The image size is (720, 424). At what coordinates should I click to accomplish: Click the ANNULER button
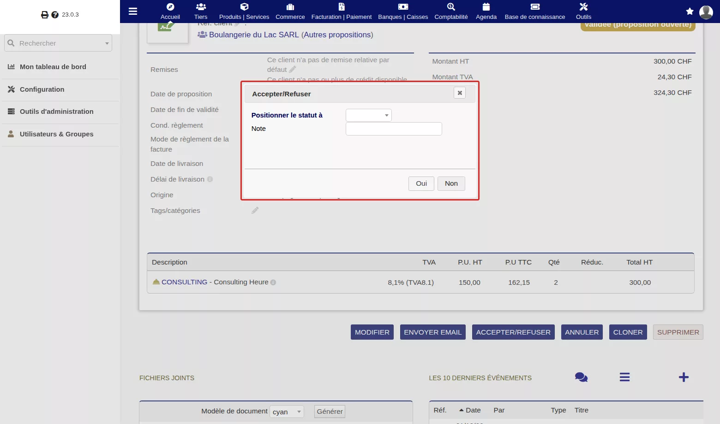[x=582, y=332]
